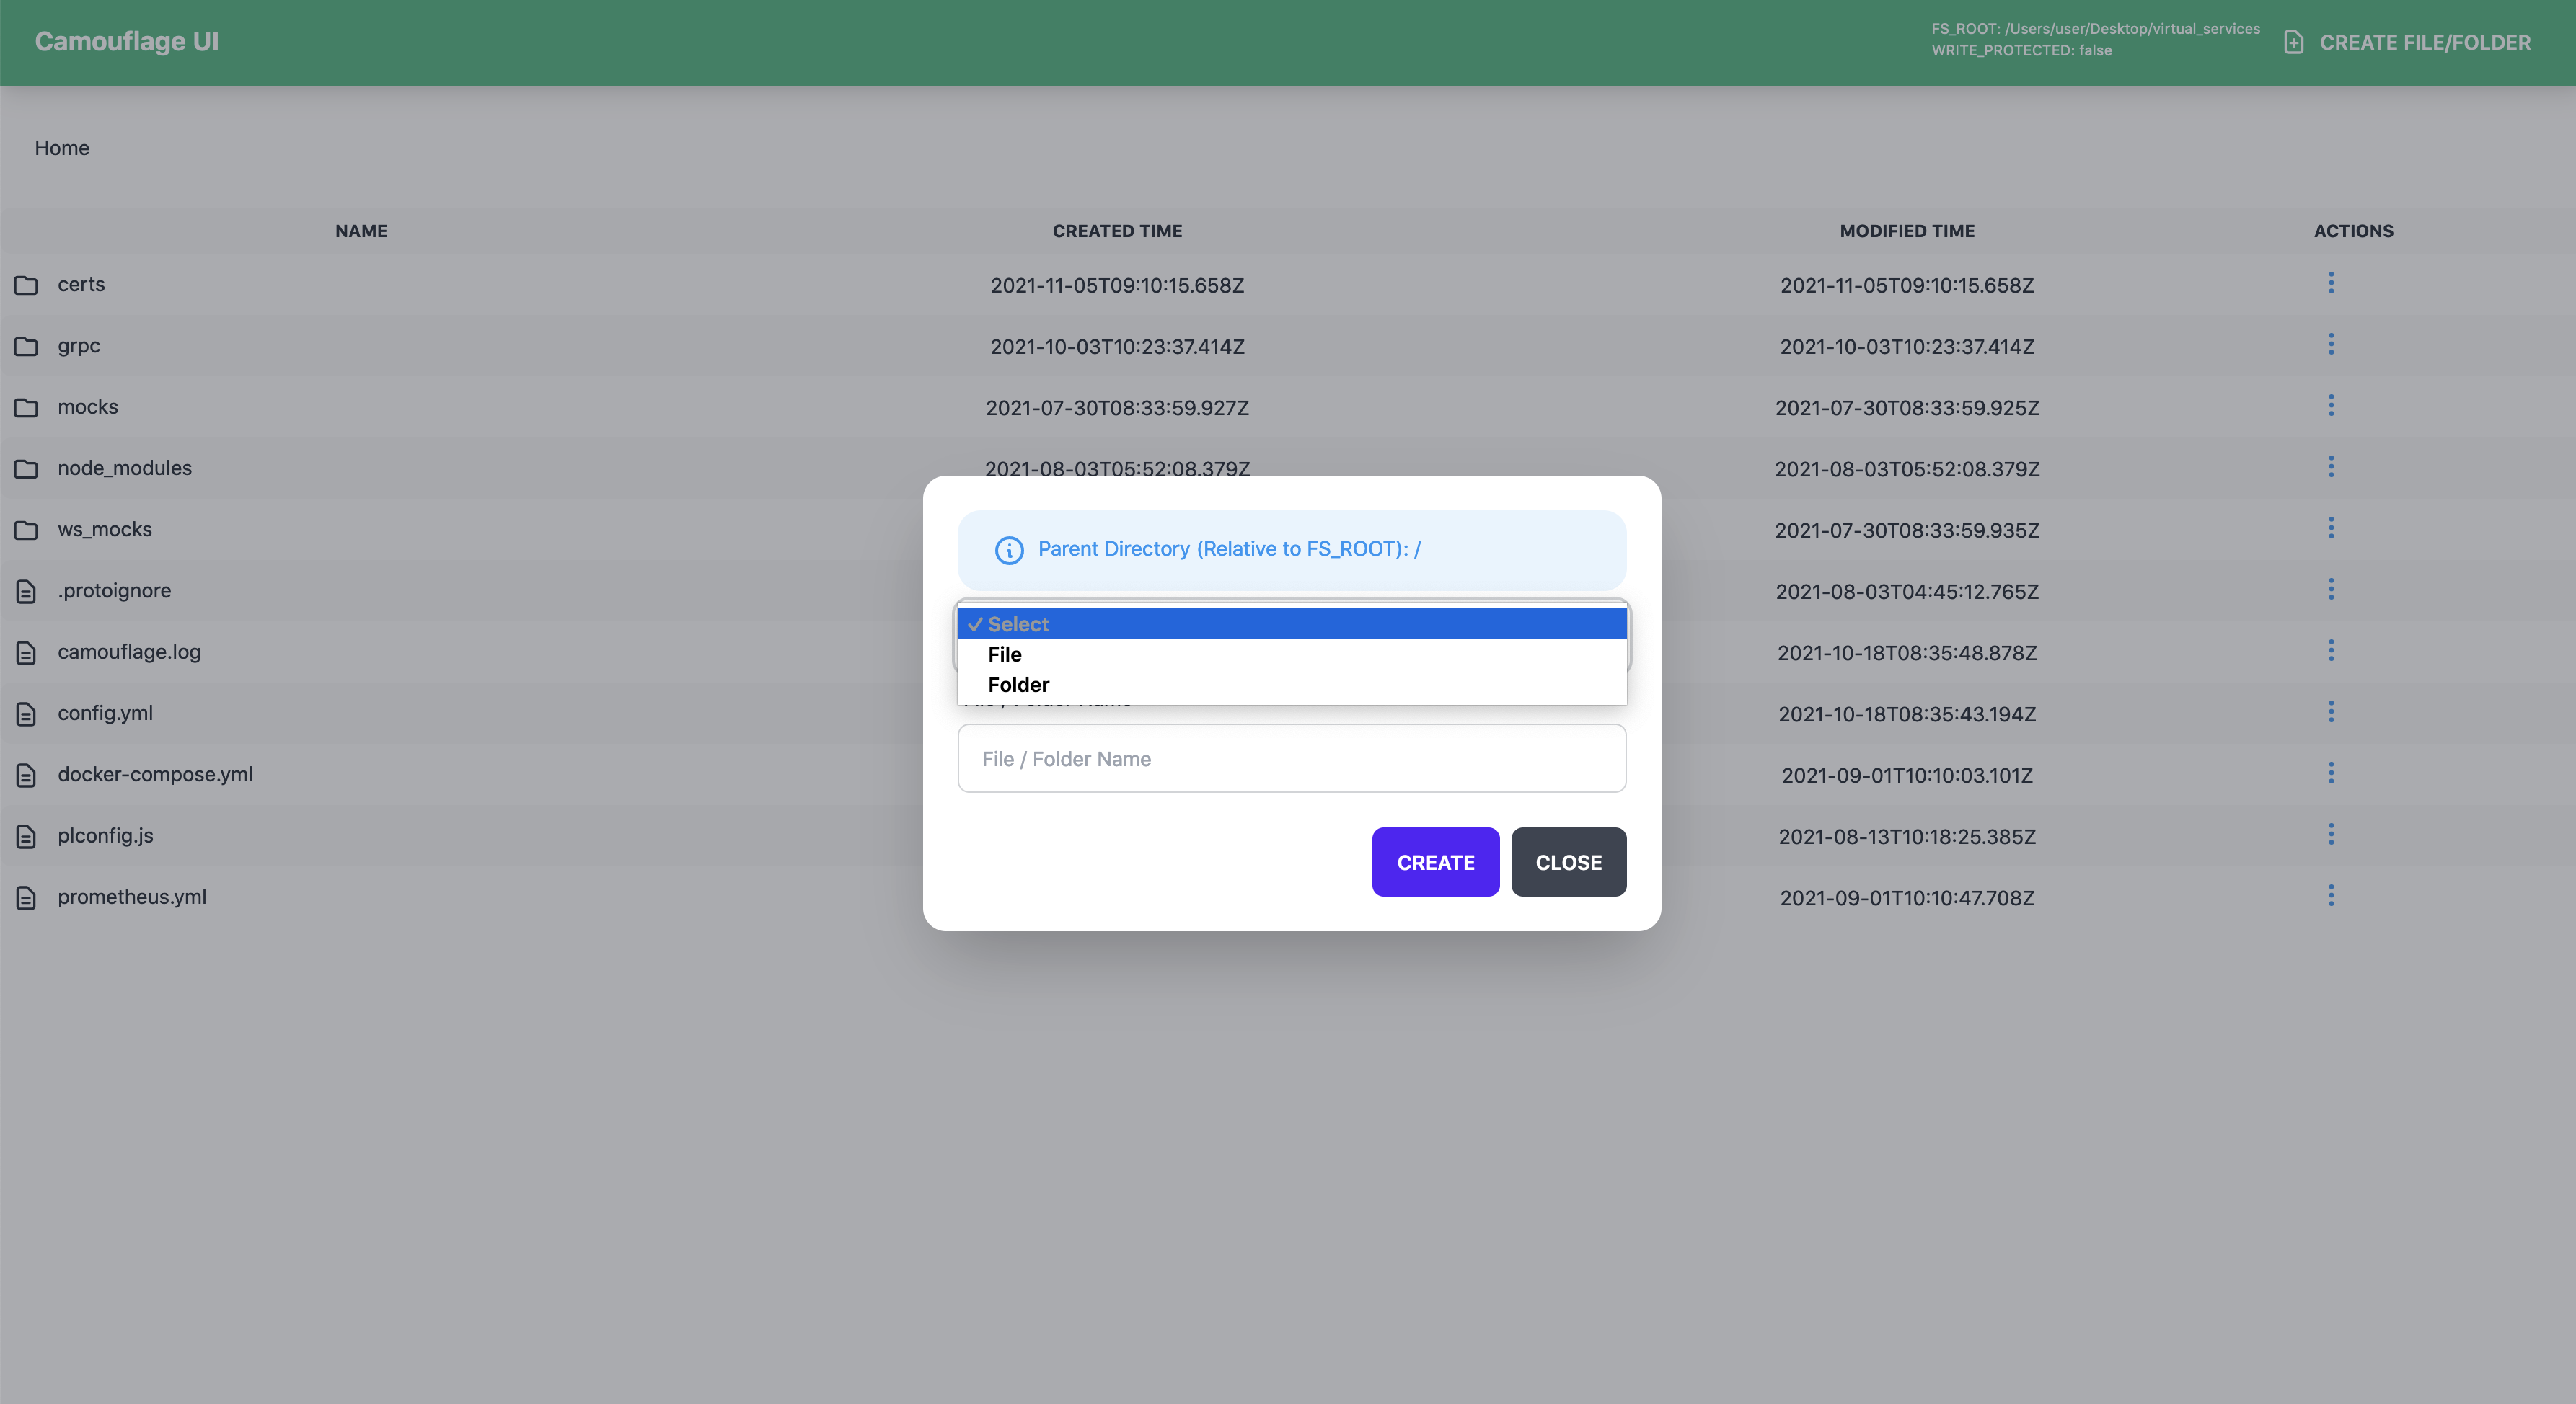Open three-dot menu for mocks folder

(2331, 406)
